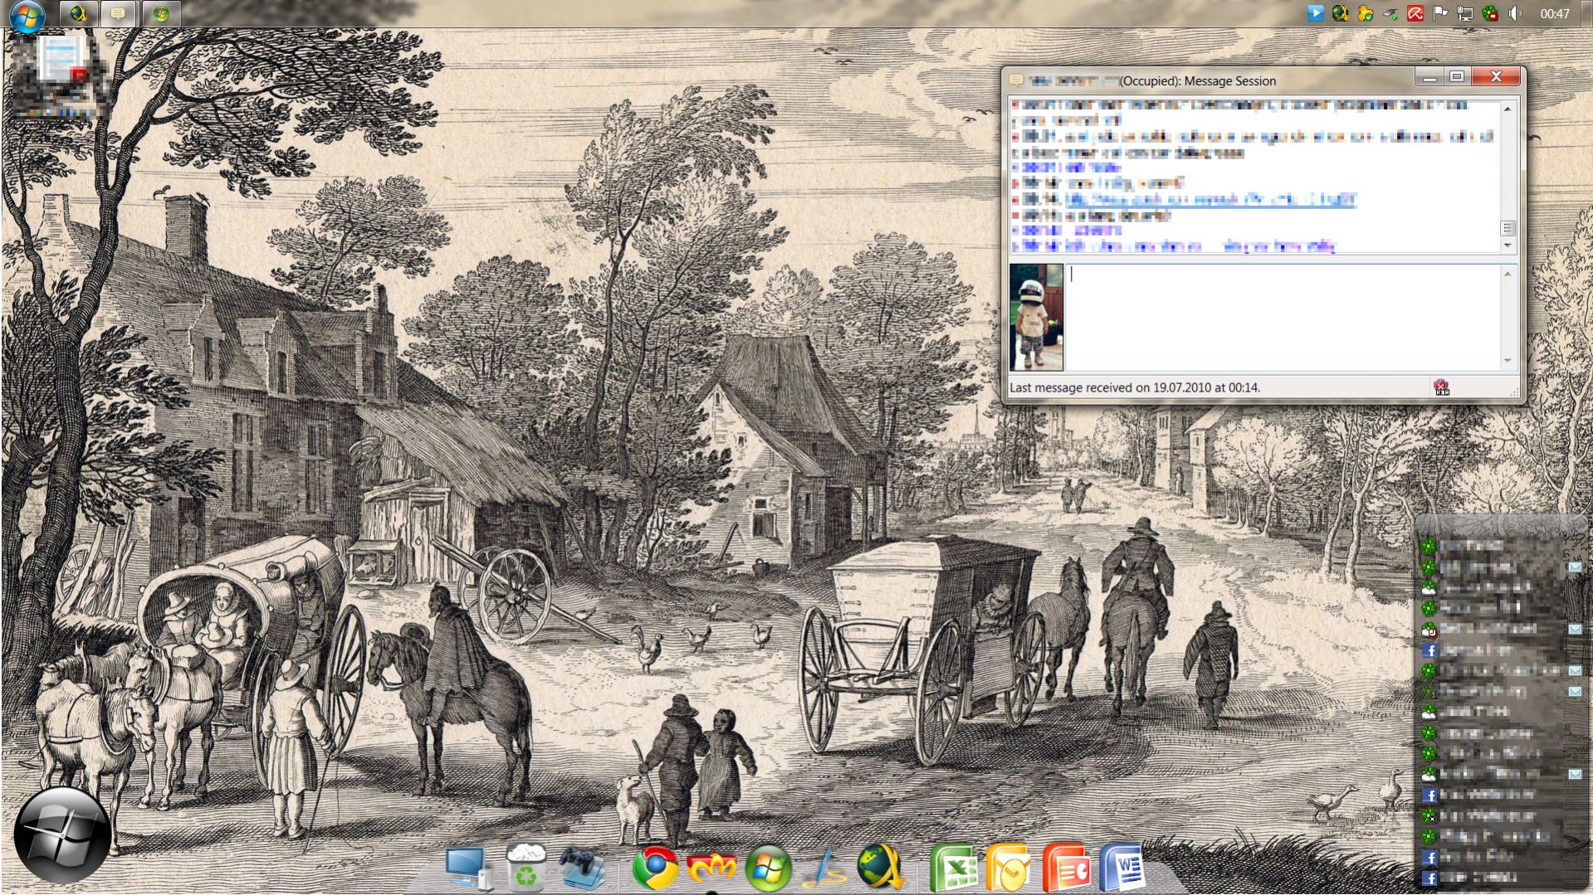1593x895 pixels.
Task: Close the Message Session window
Action: click(x=1496, y=77)
